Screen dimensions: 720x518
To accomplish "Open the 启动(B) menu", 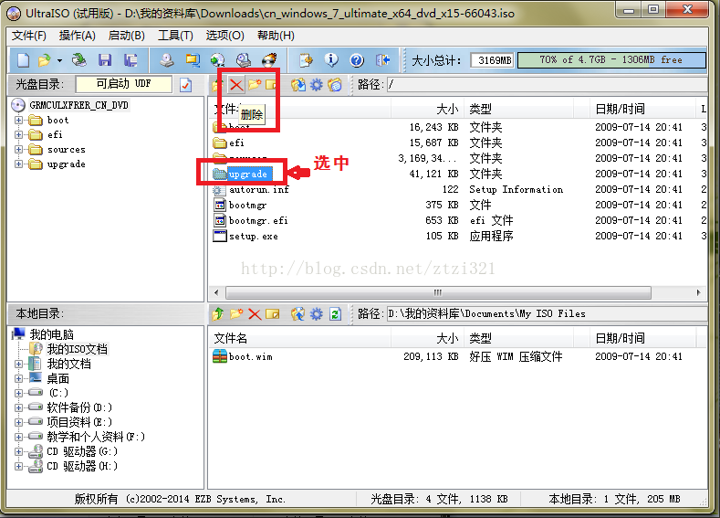I will [126, 36].
